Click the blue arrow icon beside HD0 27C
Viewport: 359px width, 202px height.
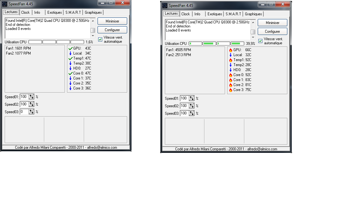click(70, 68)
